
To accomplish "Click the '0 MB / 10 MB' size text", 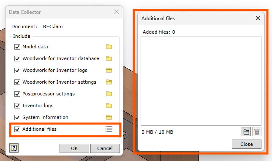I will pyautogui.click(x=158, y=132).
